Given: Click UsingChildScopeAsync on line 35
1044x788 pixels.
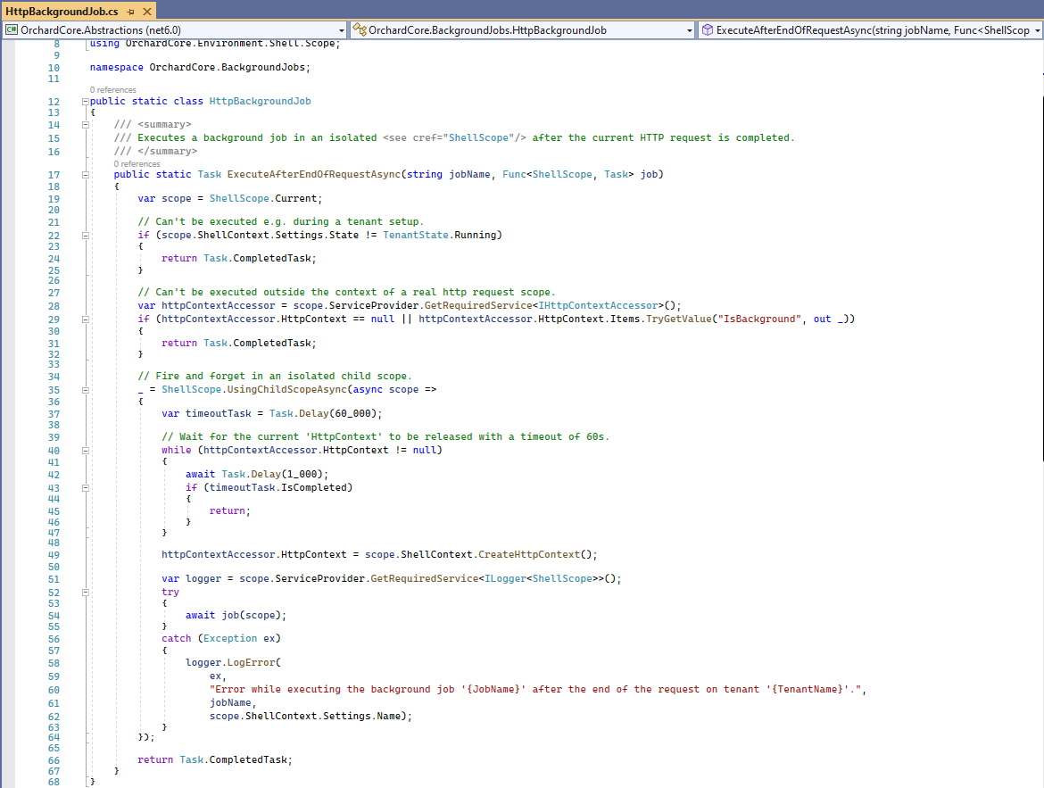Looking at the screenshot, I should pos(287,390).
